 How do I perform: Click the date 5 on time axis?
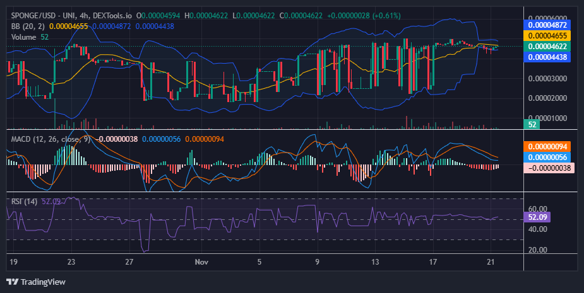(259, 261)
